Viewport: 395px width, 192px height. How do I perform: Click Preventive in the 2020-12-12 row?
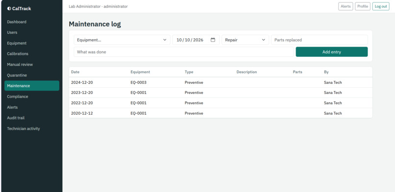194,113
